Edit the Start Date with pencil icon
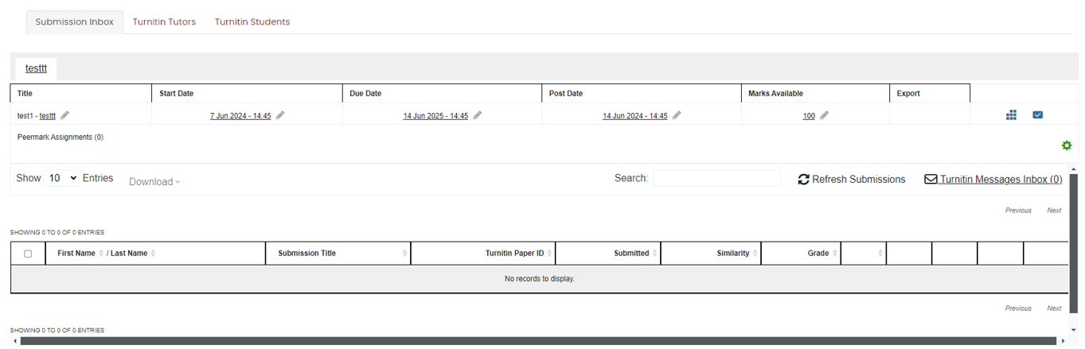The width and height of the screenshot is (1085, 349). (280, 115)
